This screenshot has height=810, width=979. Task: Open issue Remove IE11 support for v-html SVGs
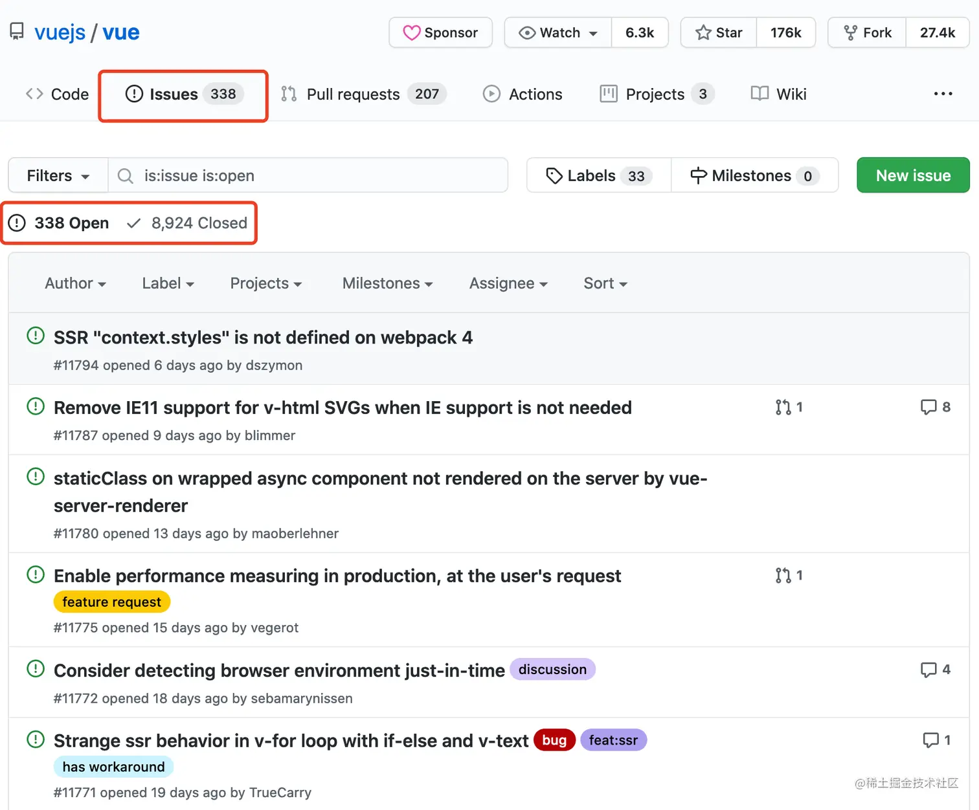[343, 408]
